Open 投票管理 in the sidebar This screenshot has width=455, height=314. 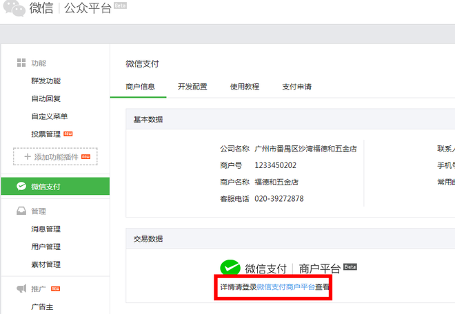coord(46,134)
